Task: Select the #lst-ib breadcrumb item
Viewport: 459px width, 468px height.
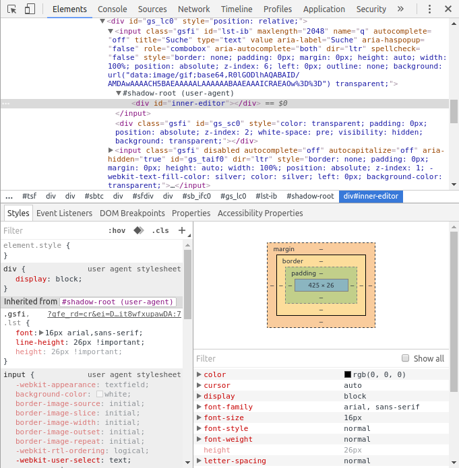Action: click(x=266, y=196)
